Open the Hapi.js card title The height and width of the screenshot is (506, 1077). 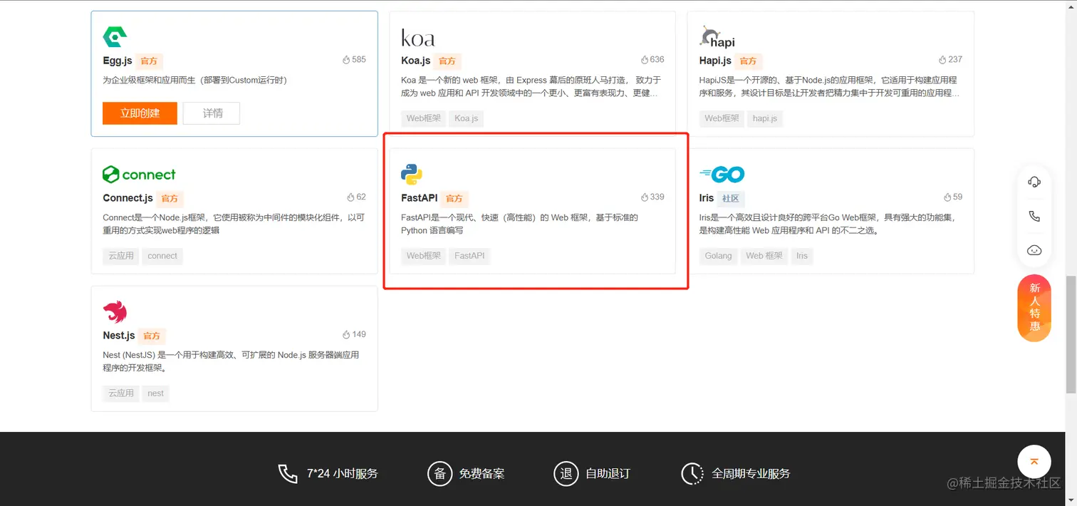coord(715,61)
